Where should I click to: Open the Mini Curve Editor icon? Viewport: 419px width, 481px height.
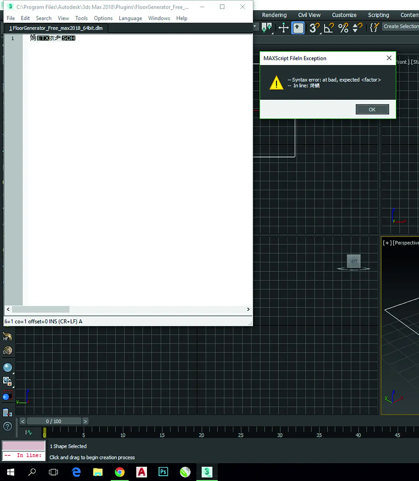(x=29, y=432)
